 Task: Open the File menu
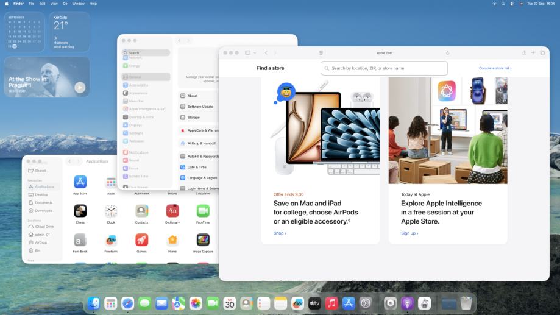(32, 4)
